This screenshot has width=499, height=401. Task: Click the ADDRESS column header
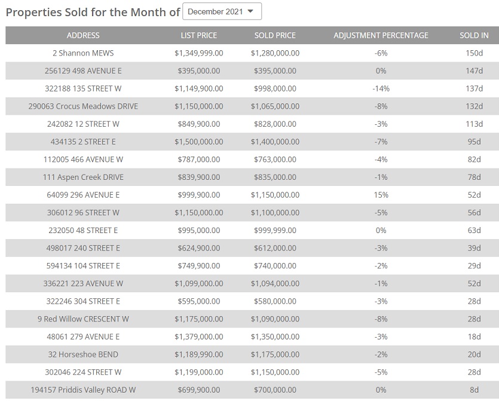point(83,35)
